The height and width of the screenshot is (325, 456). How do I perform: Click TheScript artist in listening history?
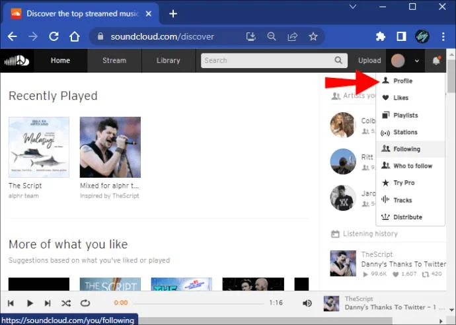(377, 254)
